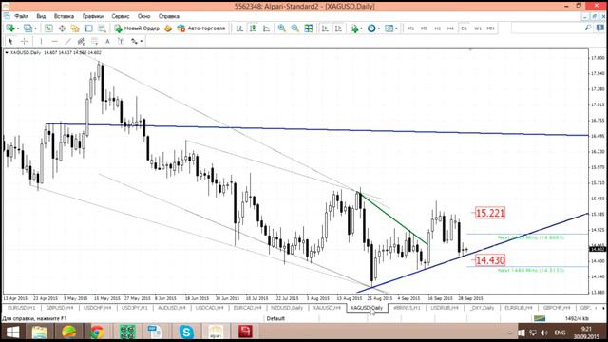Expand the templates dropdown arrow
The image size is (608, 342).
(x=396, y=28)
